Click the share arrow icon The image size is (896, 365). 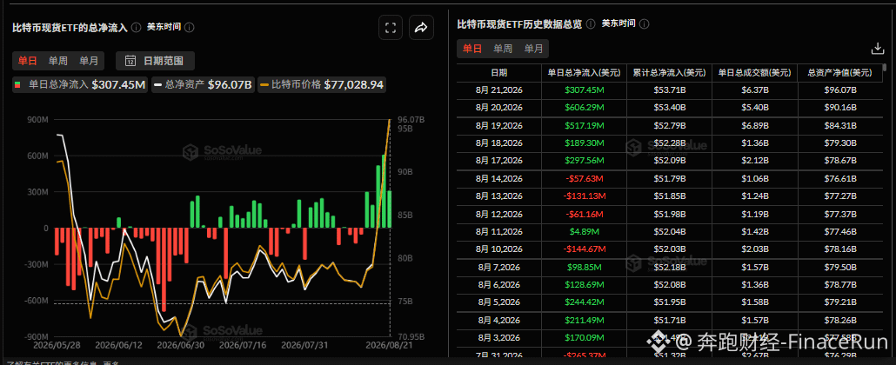tap(421, 28)
